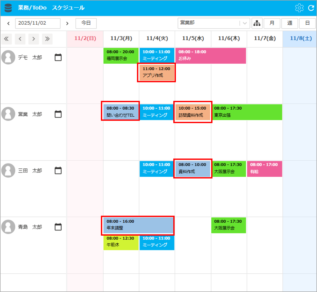The image size is (317, 292).
Task: Jump back with the double-left arrow
Action: click(x=6, y=39)
